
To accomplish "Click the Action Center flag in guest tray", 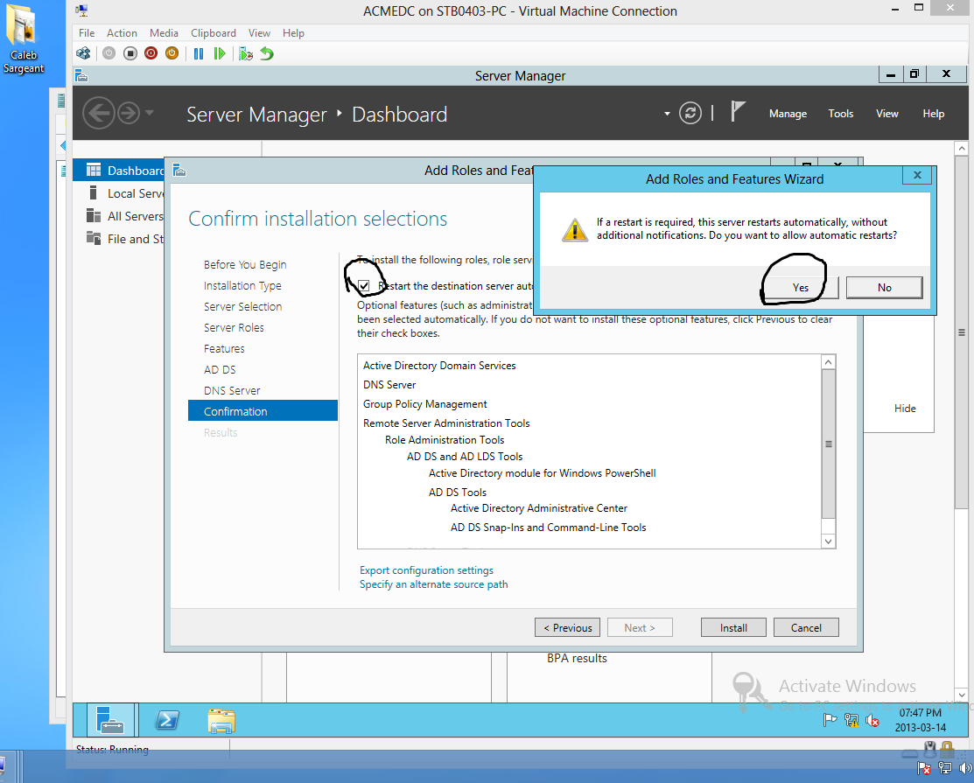I will click(x=830, y=720).
